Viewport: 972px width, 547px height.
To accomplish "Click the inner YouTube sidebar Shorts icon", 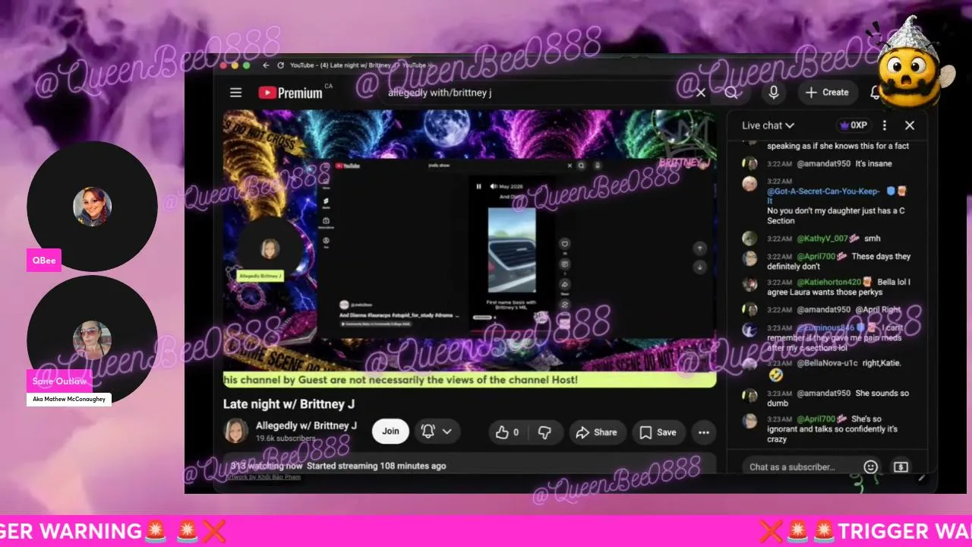I will point(327,203).
